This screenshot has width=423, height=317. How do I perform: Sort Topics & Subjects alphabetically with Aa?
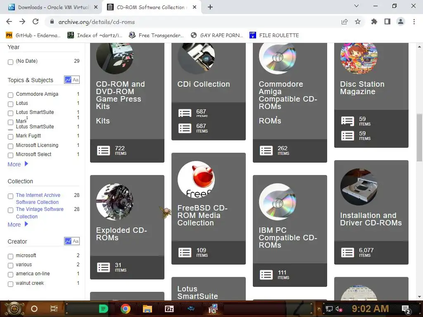pos(76,80)
